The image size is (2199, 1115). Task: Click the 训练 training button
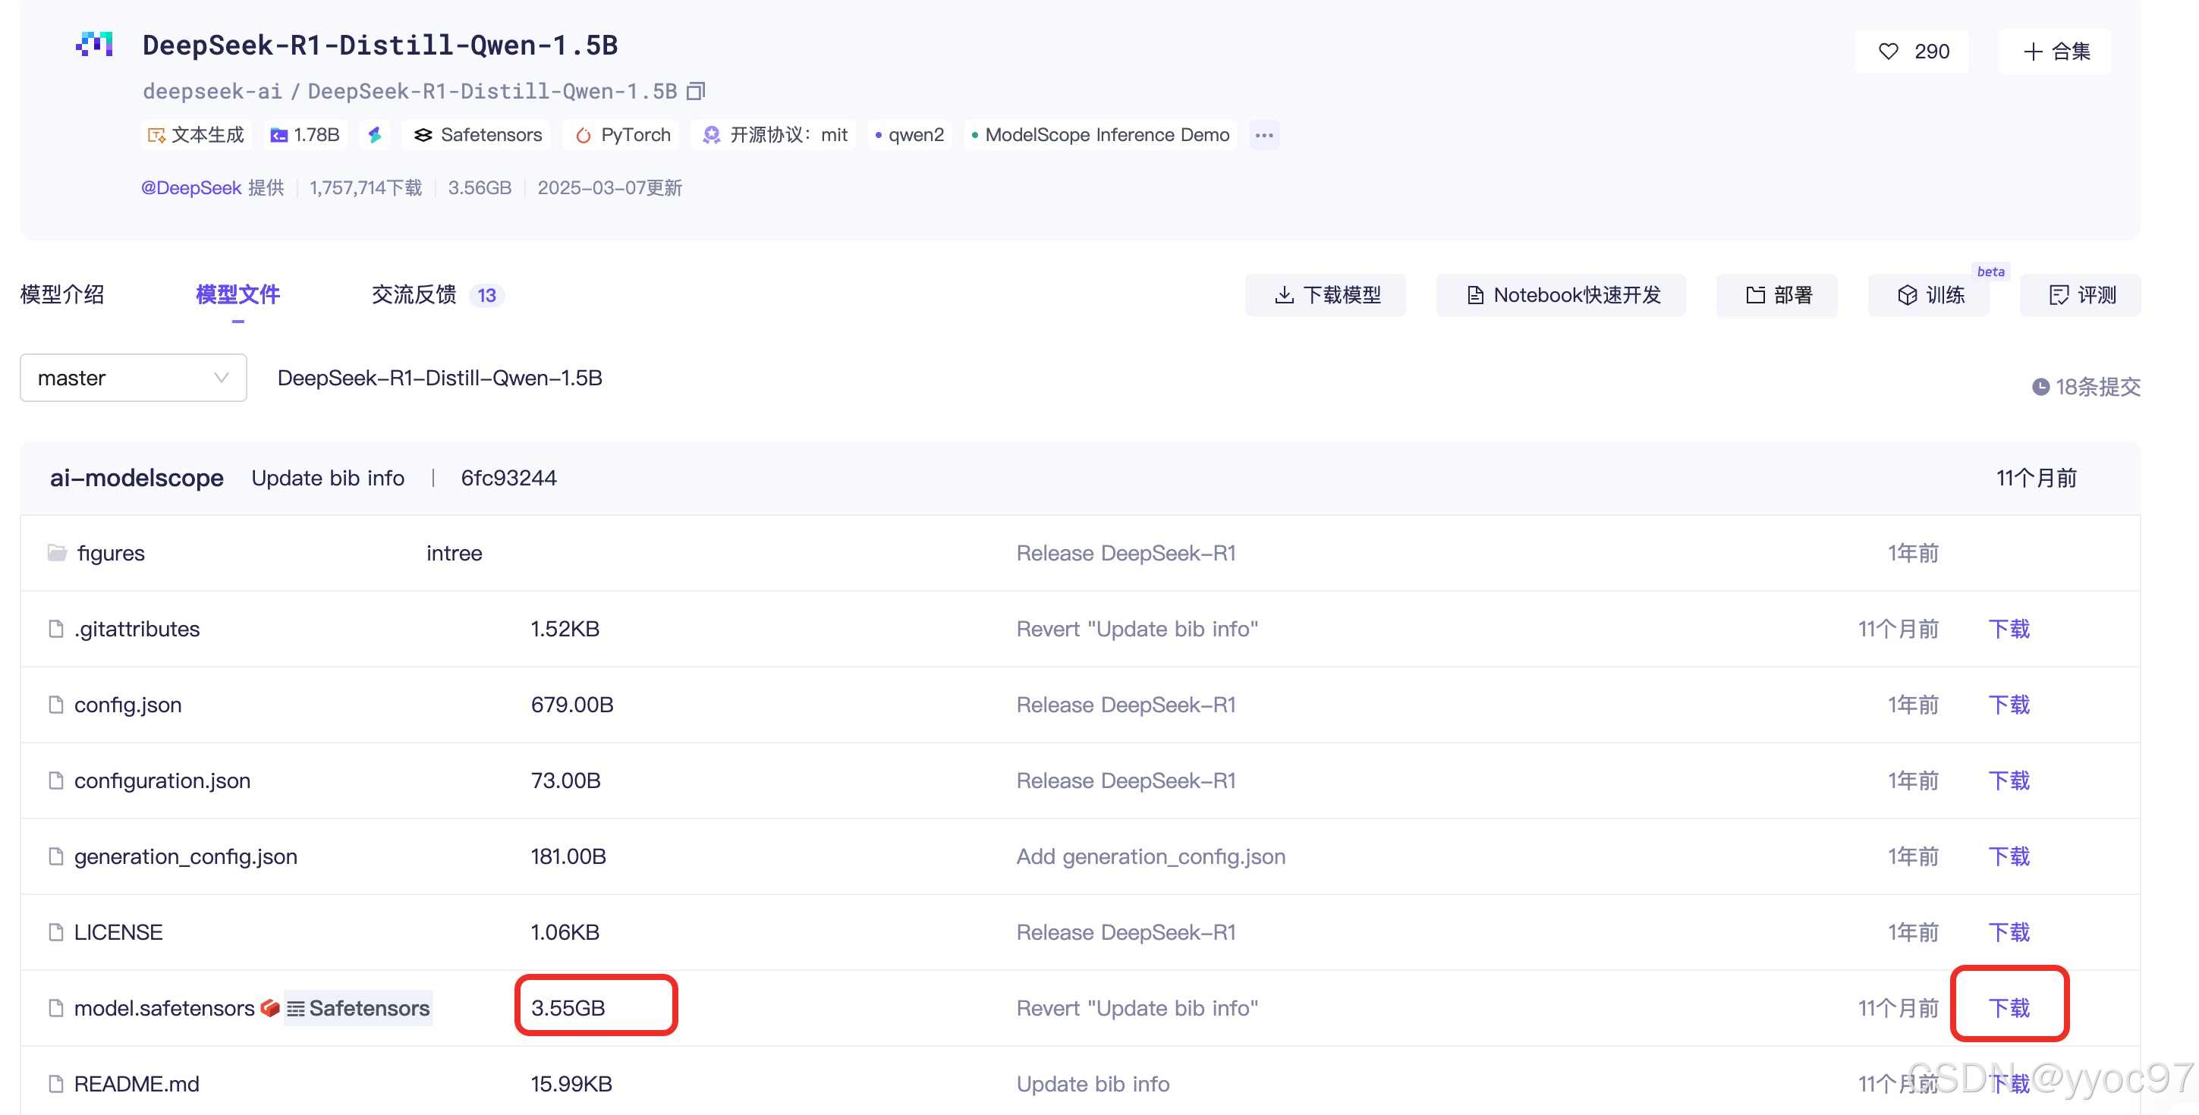[x=1929, y=295]
